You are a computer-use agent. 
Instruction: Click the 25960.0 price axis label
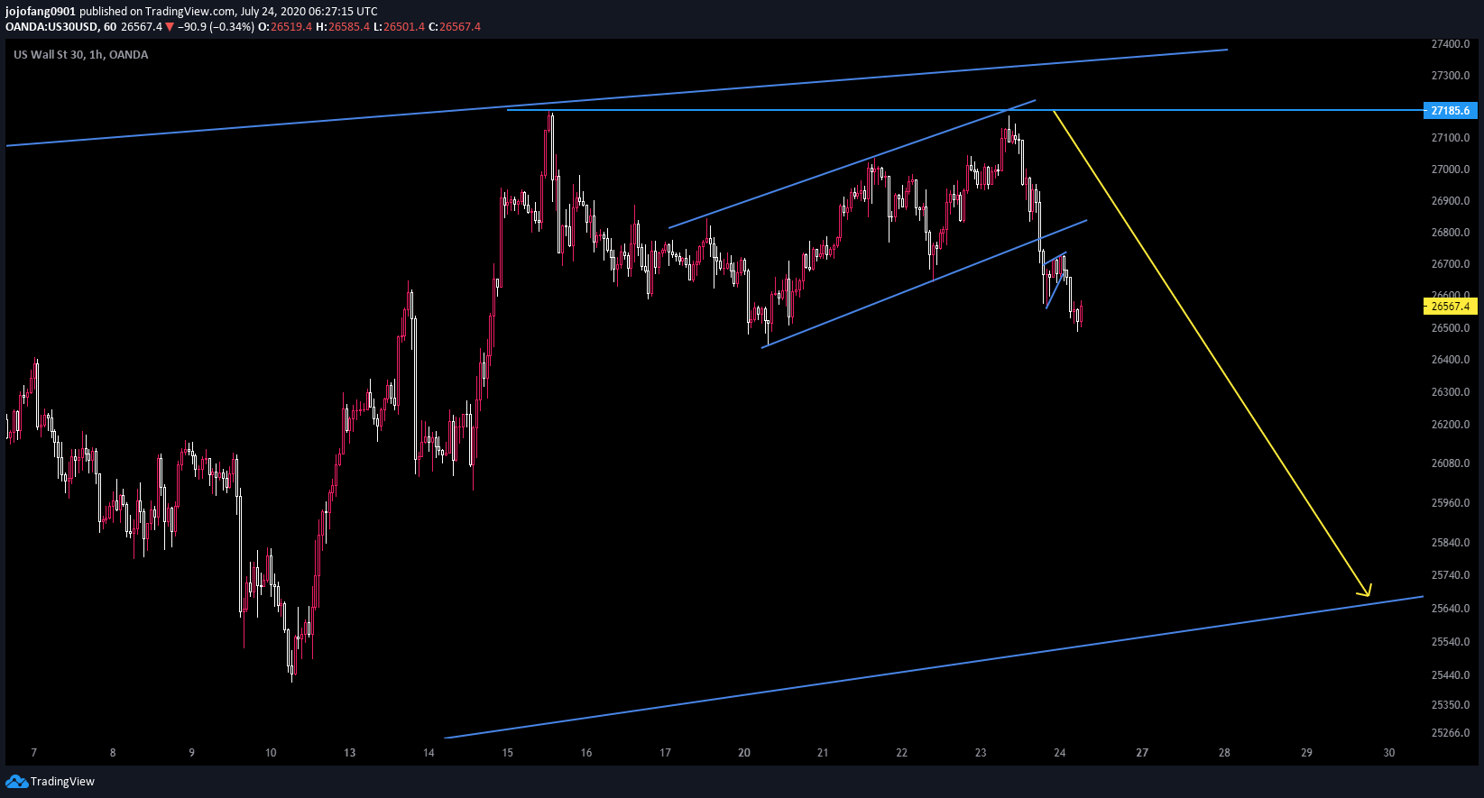coord(1451,503)
